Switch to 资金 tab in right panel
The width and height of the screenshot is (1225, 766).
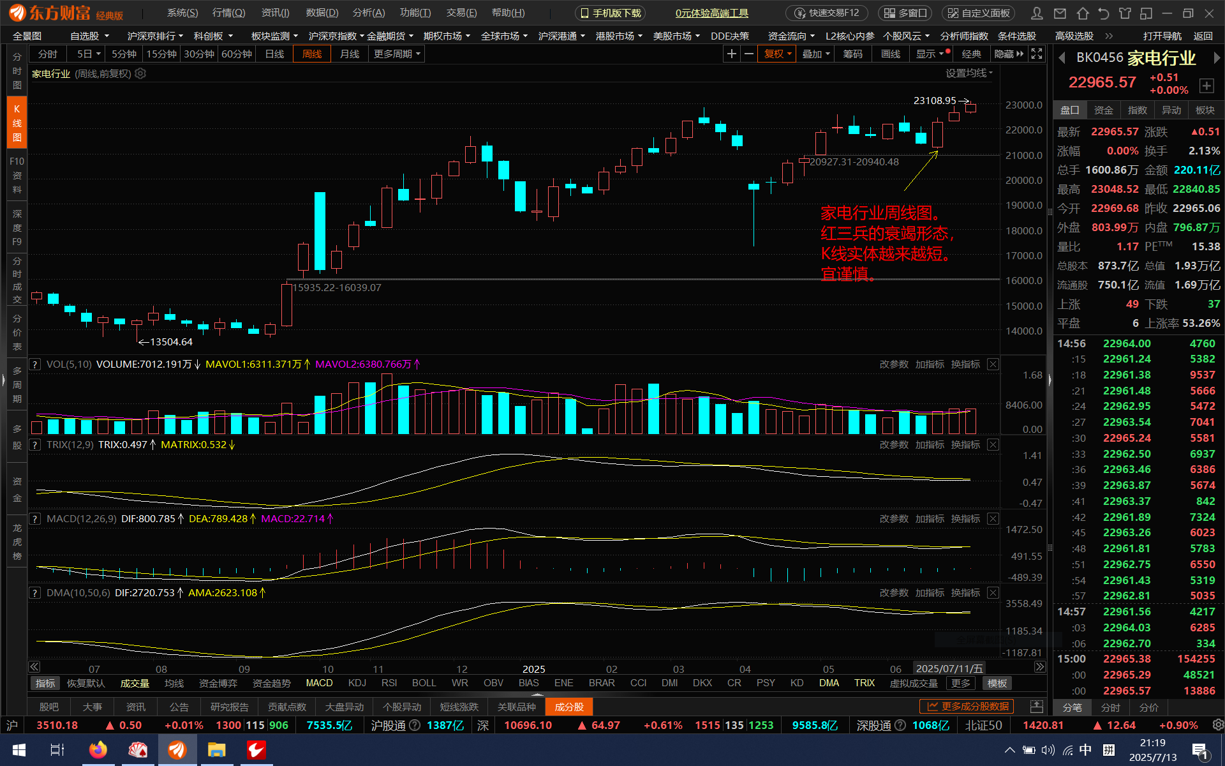pyautogui.click(x=1103, y=110)
